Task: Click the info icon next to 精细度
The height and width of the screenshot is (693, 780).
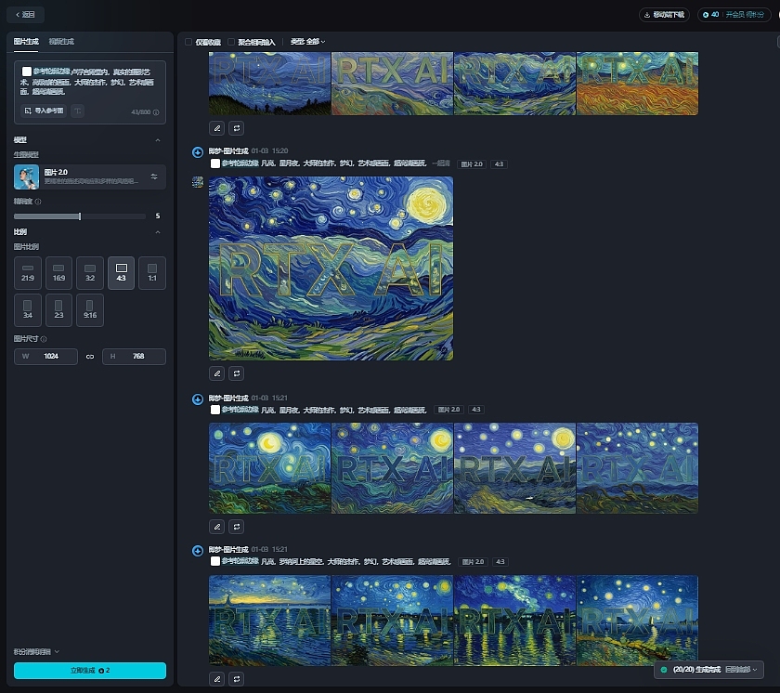Action: click(38, 202)
